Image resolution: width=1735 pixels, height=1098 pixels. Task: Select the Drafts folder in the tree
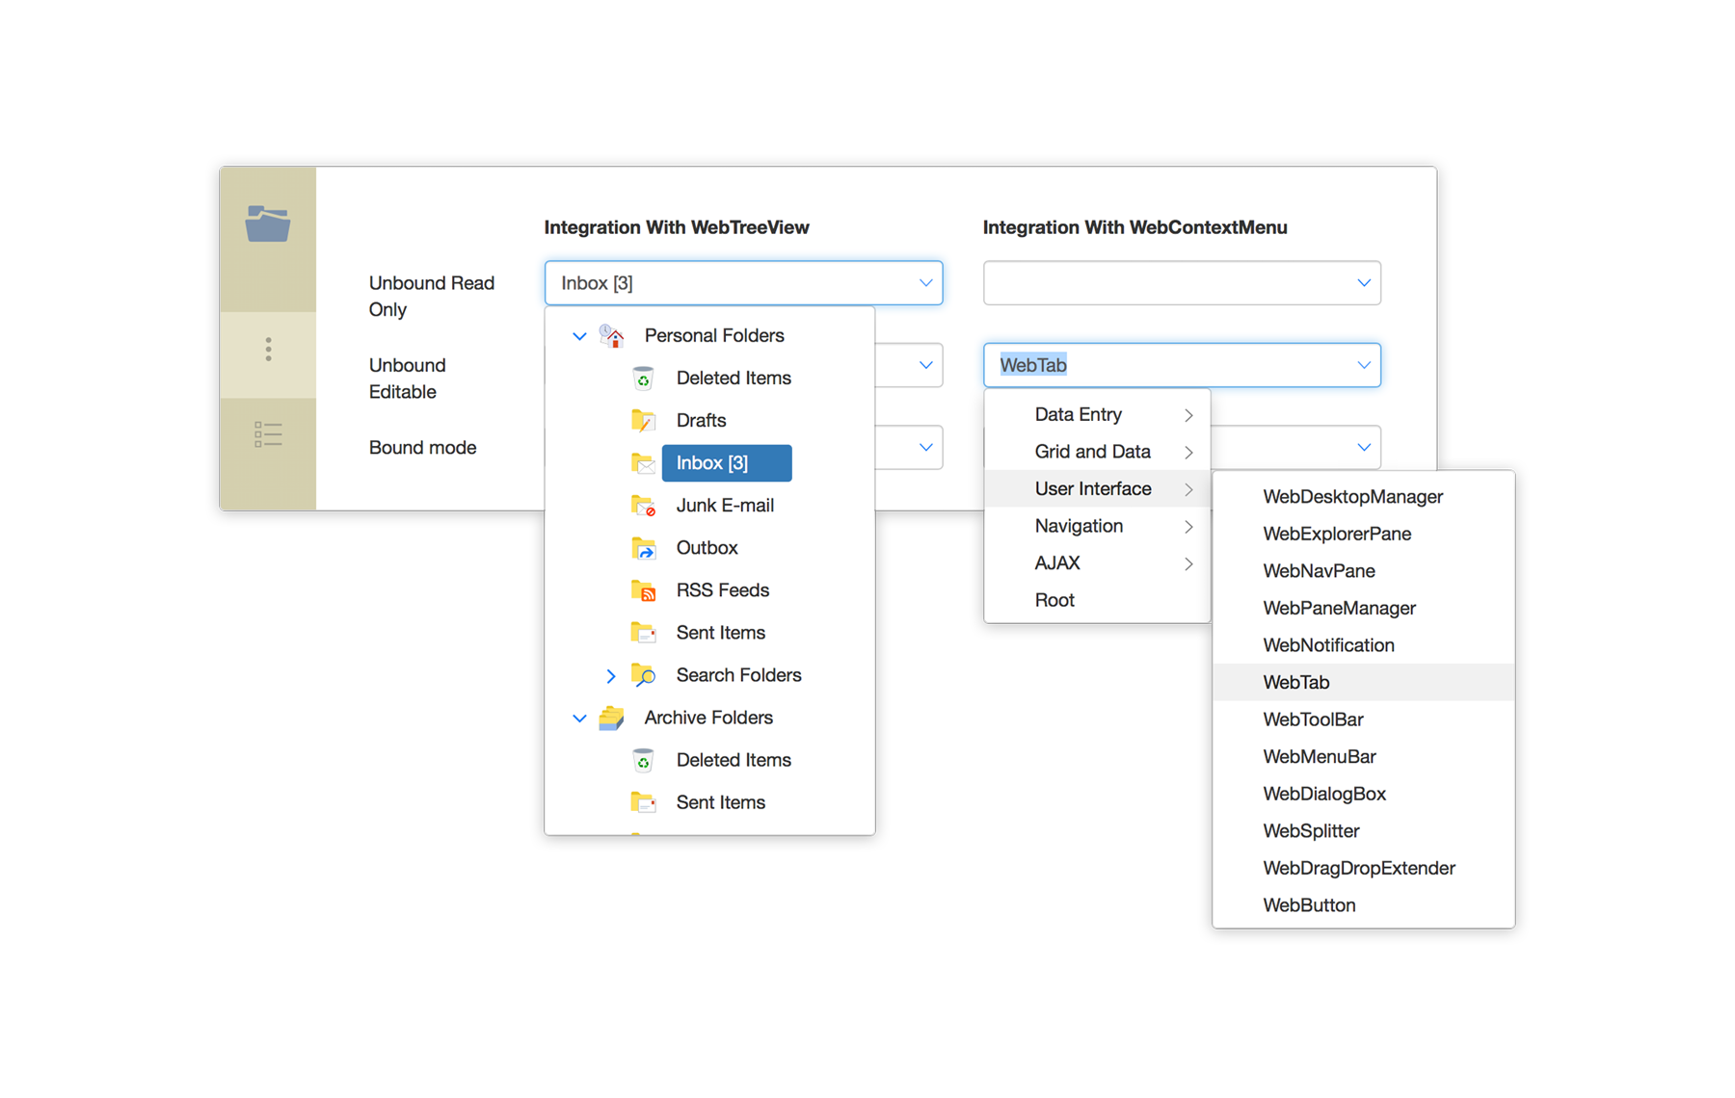click(x=701, y=421)
